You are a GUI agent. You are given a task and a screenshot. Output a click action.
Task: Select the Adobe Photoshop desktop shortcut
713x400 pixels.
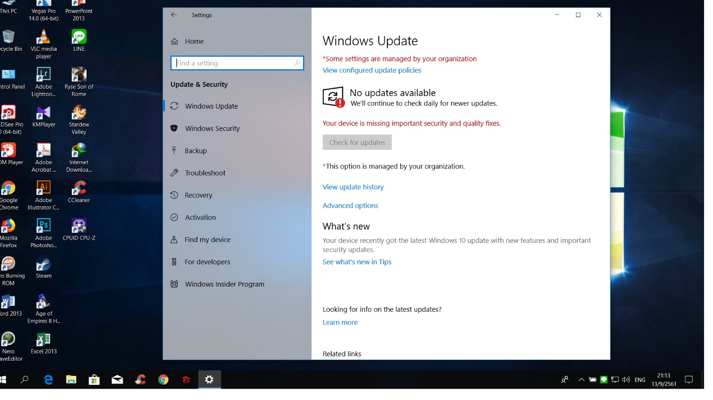click(44, 233)
